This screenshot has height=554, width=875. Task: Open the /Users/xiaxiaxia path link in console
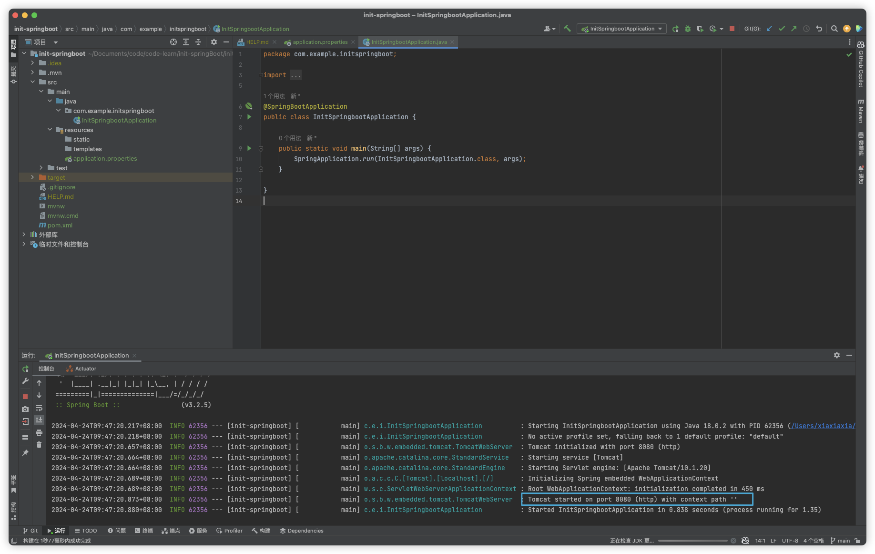click(x=823, y=426)
